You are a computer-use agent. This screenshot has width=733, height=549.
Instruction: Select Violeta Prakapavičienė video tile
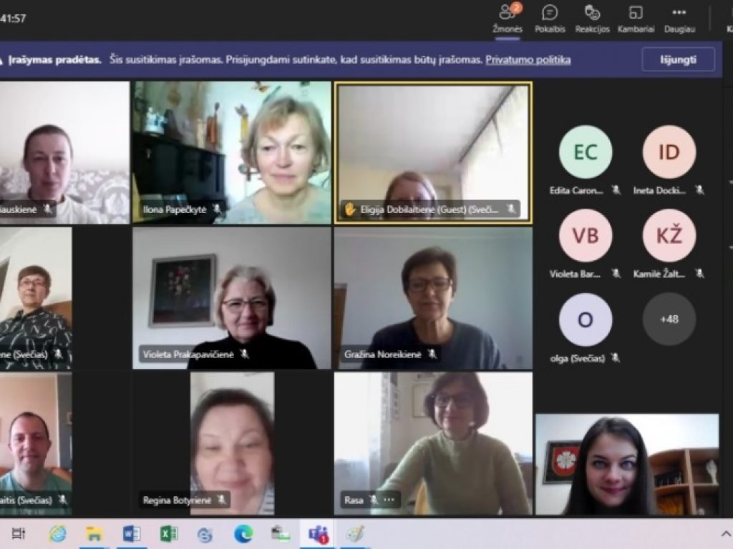coord(231,298)
